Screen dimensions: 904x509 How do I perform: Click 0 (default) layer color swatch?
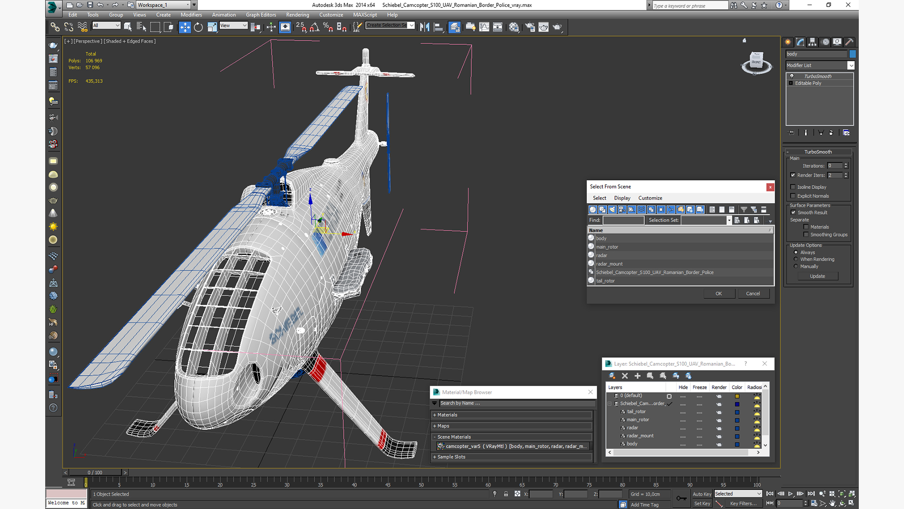pos(737,396)
